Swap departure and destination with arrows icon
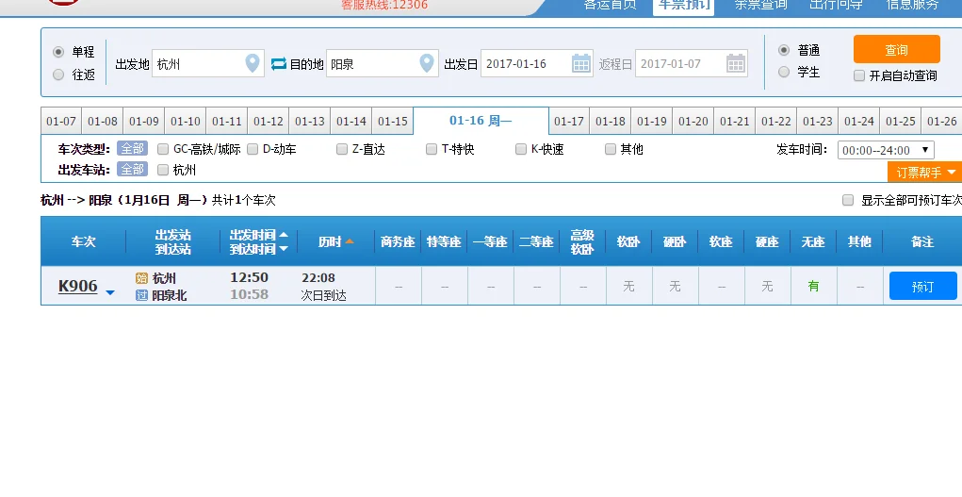The height and width of the screenshot is (497, 962). (279, 64)
